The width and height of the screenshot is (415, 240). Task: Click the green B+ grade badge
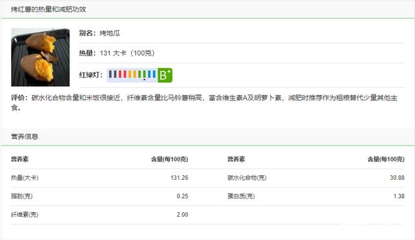pos(165,75)
